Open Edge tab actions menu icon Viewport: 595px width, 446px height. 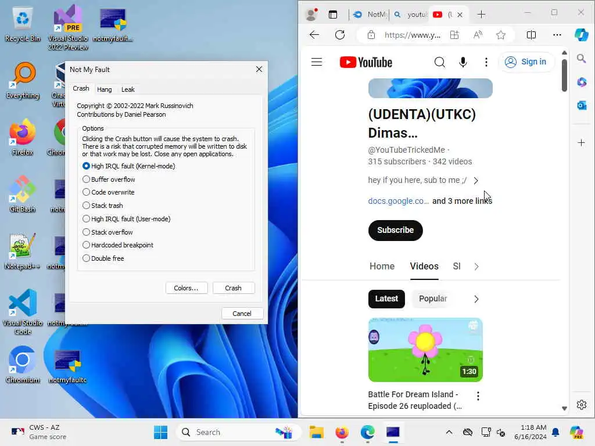333,15
